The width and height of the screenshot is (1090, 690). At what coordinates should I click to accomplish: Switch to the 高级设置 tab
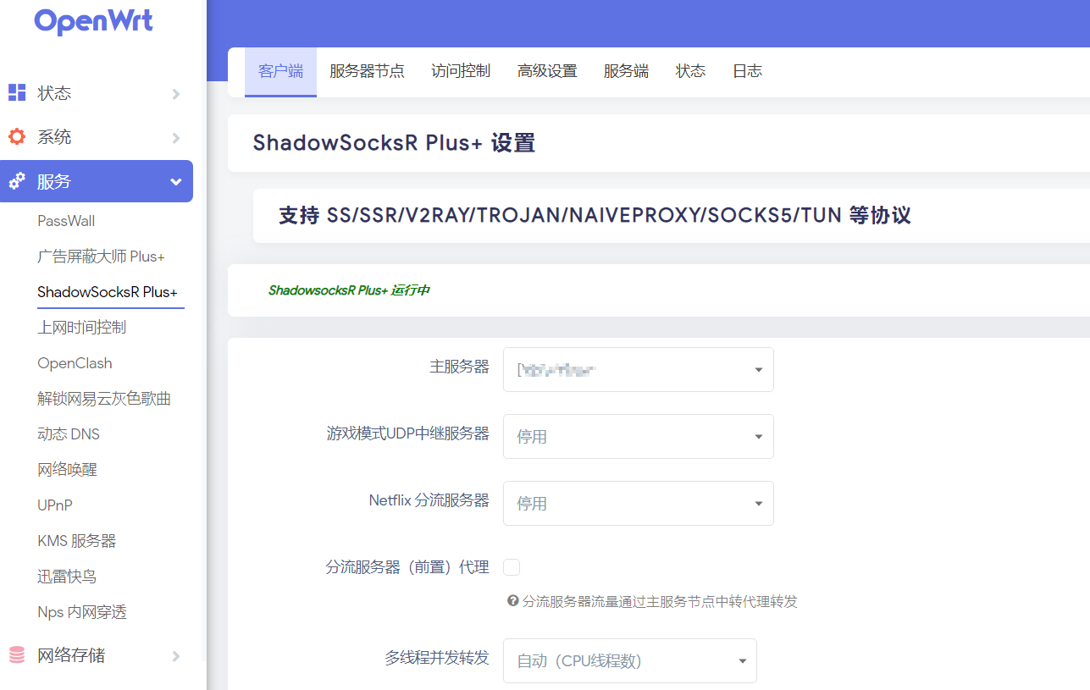[547, 71]
